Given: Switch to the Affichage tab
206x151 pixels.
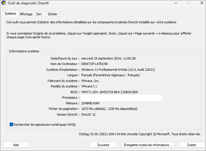Looking at the screenshot, I should pos(26,14).
